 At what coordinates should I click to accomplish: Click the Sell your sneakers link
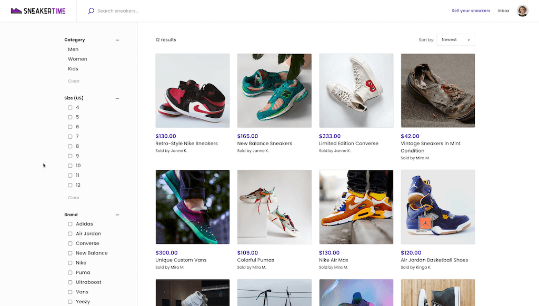click(471, 11)
